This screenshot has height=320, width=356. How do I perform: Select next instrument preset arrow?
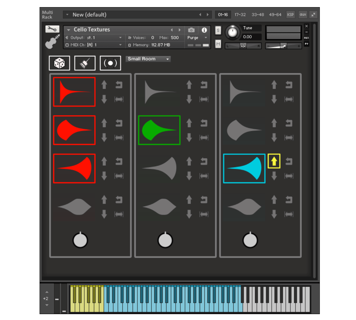coord(180,30)
